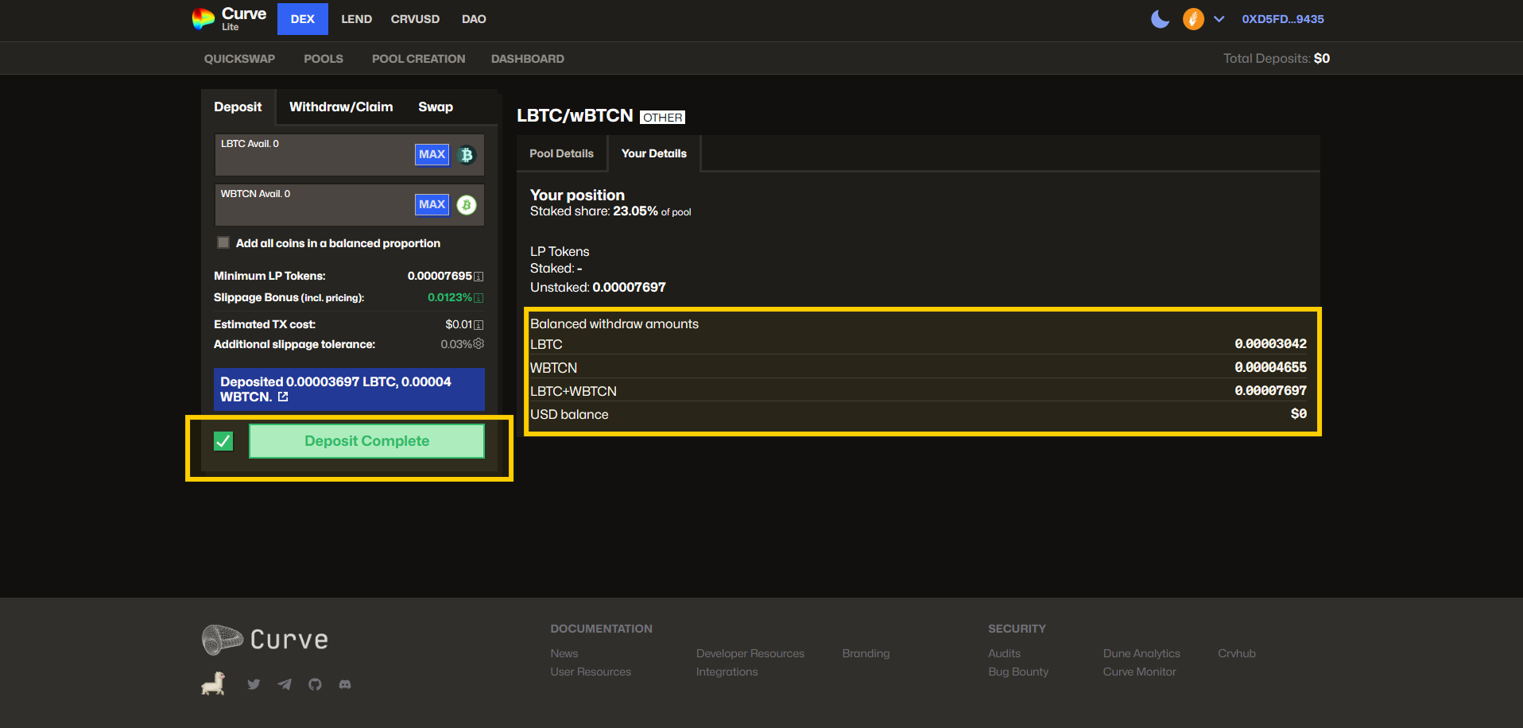
Task: Open Curve GitHub repository
Action: tap(315, 684)
